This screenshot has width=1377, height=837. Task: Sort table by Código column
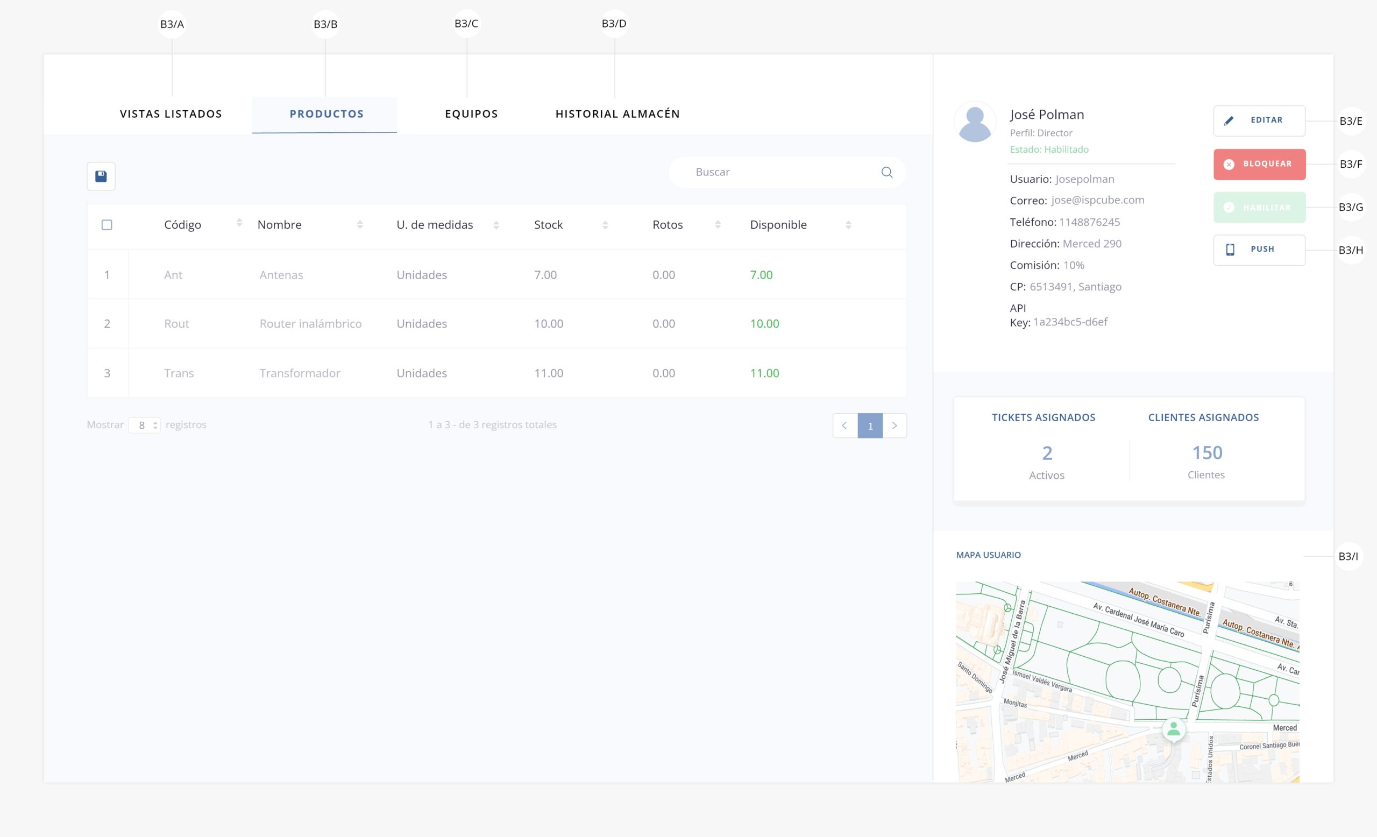coord(239,223)
